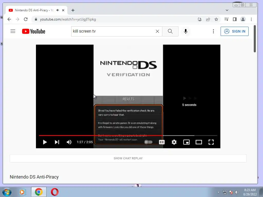
Task: Click the video time display 1:27 / 2:05
Action: coord(85,142)
